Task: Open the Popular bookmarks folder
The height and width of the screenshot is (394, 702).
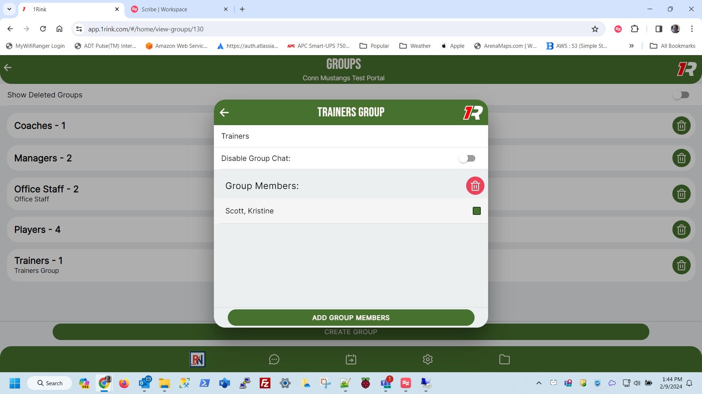Action: (x=374, y=46)
